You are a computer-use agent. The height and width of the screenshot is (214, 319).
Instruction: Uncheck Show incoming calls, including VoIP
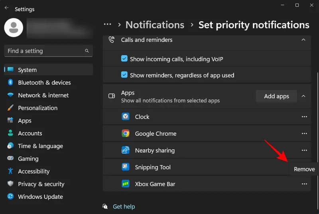(x=124, y=59)
